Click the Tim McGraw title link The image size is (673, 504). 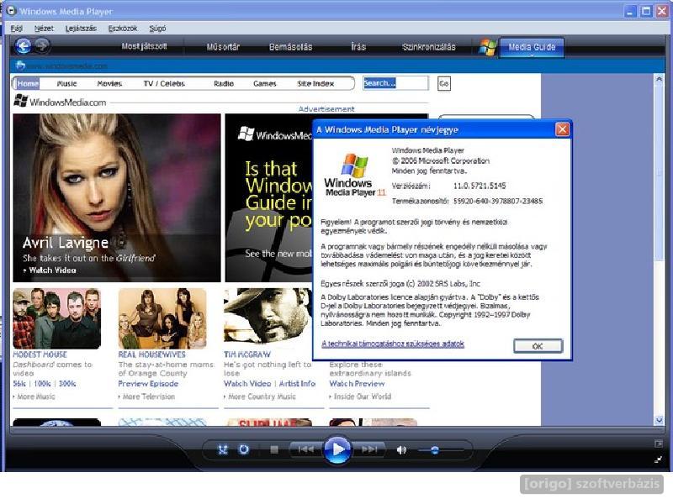pos(247,354)
